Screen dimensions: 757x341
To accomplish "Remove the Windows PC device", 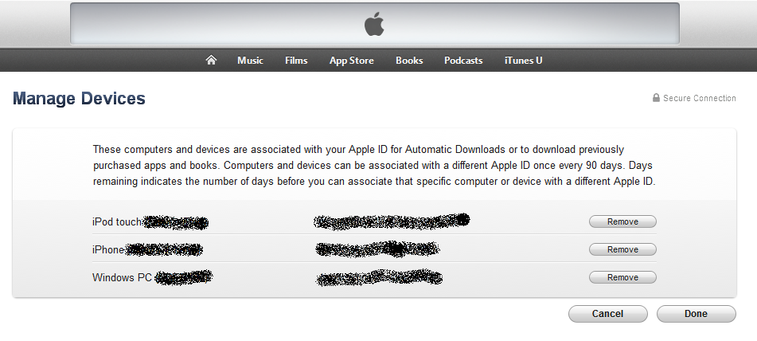I will (x=622, y=278).
